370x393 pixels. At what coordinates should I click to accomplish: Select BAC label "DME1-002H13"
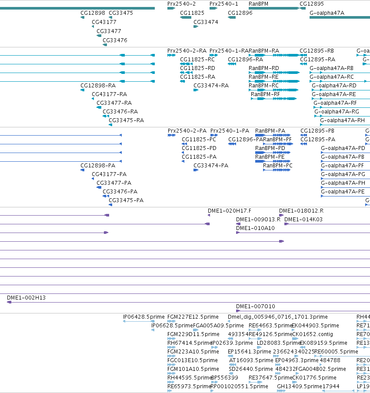click(x=26, y=298)
